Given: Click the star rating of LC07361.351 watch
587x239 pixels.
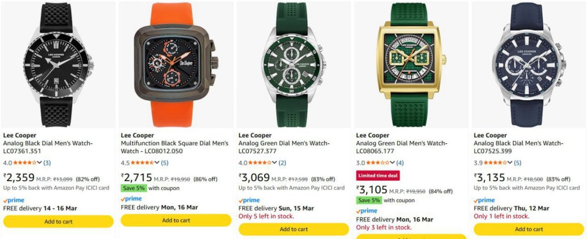Looking at the screenshot, I should click(x=24, y=163).
